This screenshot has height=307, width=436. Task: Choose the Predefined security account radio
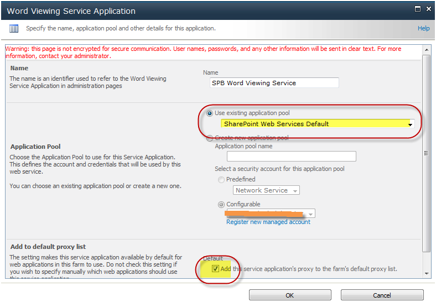221,180
